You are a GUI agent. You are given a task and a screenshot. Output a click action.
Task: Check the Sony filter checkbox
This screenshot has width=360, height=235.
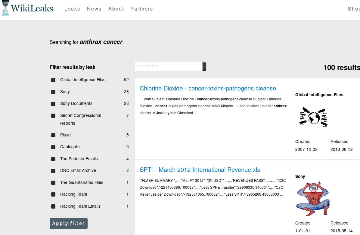click(x=53, y=92)
